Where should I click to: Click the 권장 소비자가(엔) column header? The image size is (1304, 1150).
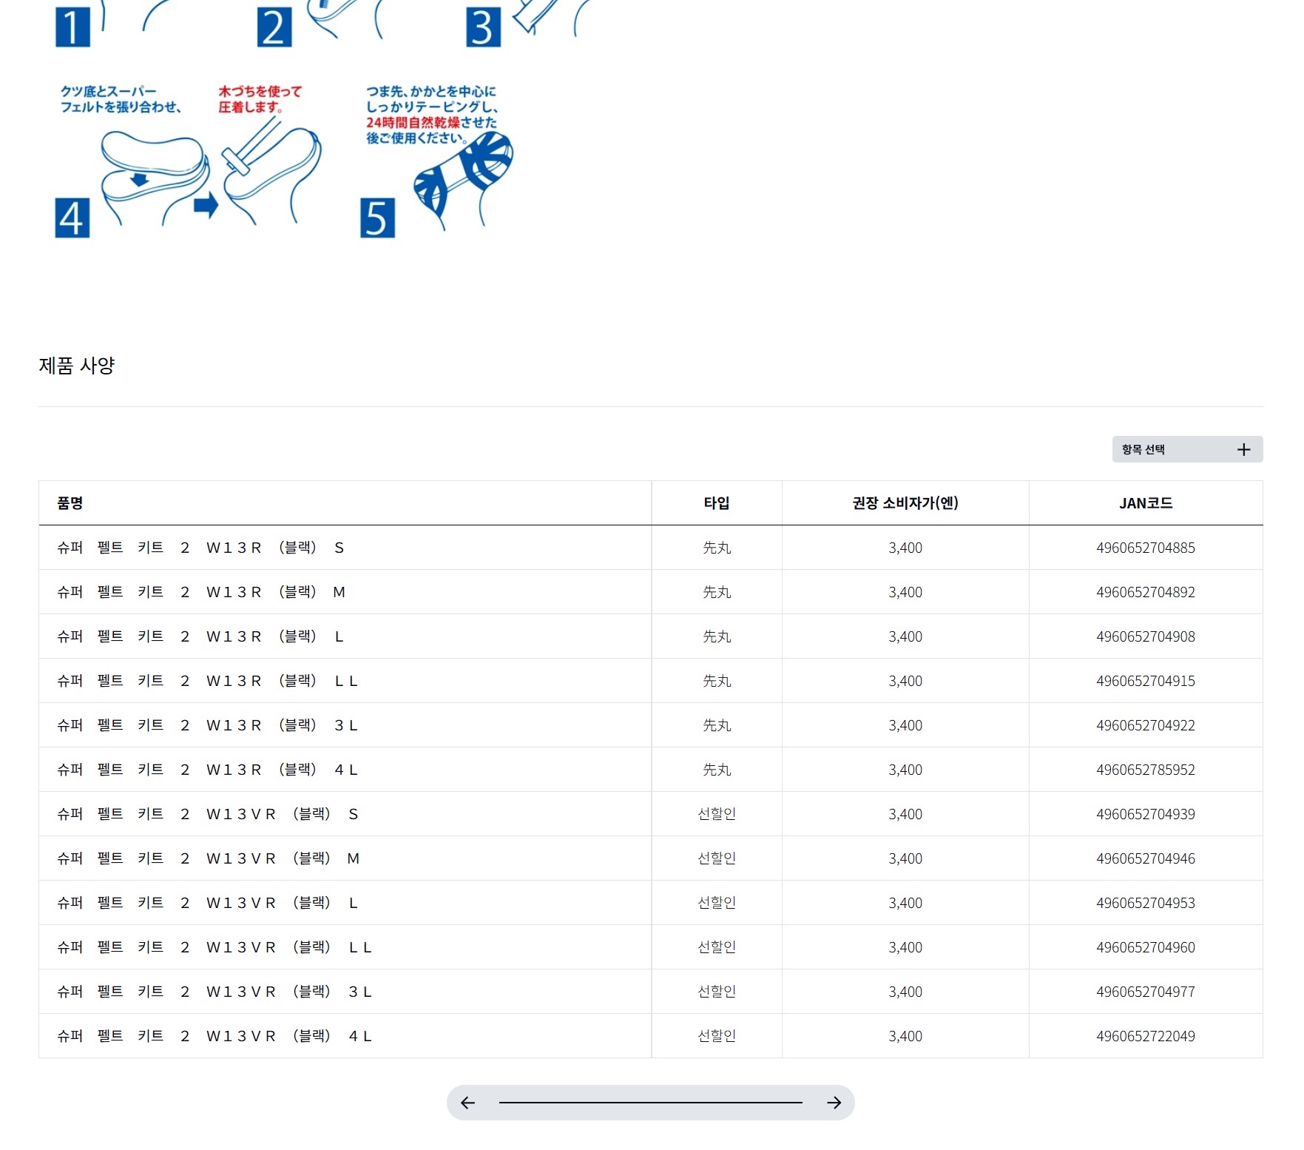905,503
